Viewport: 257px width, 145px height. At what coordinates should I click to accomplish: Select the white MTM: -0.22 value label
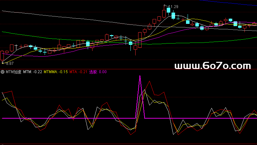click(33, 72)
